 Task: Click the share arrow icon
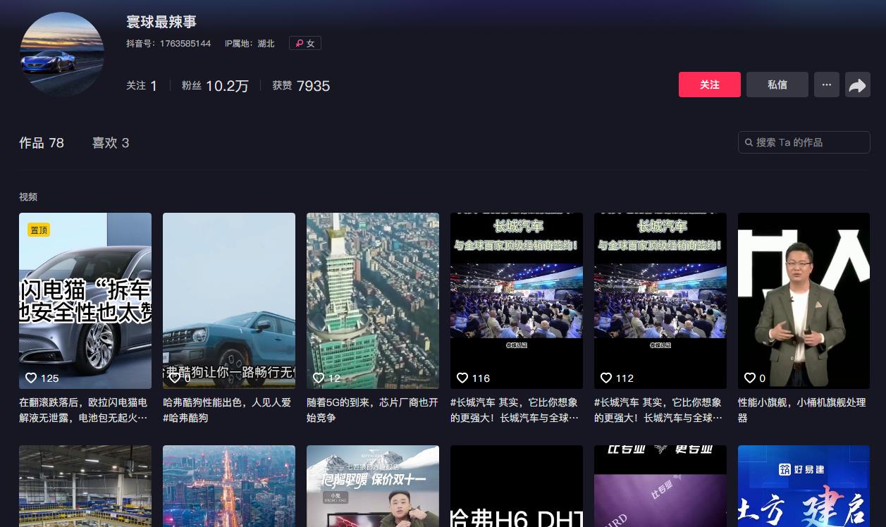pos(857,85)
